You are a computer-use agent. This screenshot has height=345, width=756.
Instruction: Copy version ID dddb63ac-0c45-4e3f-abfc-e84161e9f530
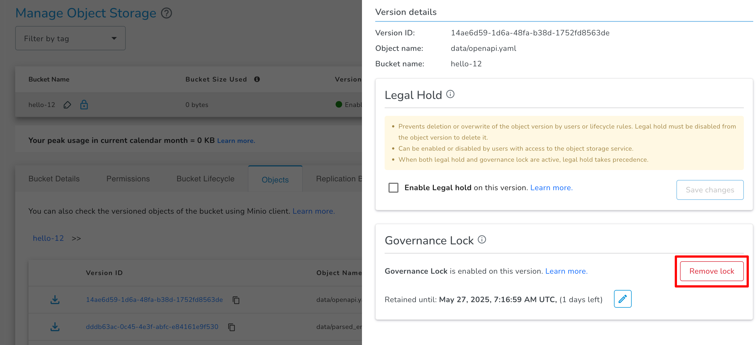232,327
